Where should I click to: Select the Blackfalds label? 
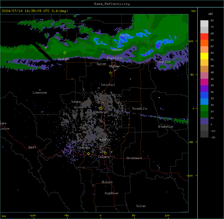[x=115, y=58]
